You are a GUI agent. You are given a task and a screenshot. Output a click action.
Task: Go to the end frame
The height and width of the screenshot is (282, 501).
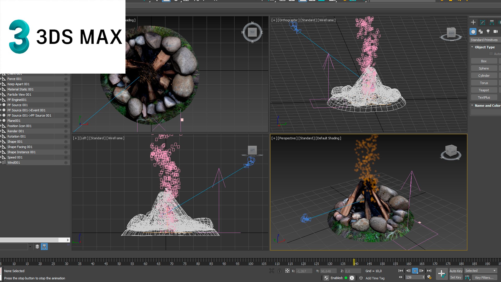coord(429,271)
